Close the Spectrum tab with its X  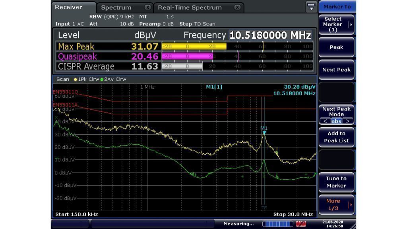[x=147, y=8]
